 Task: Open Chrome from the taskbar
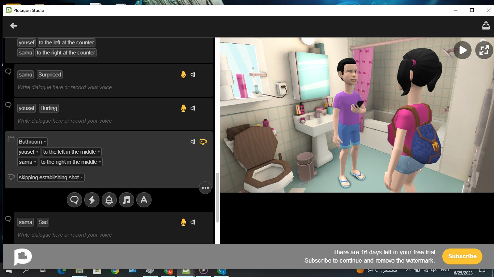(115, 271)
